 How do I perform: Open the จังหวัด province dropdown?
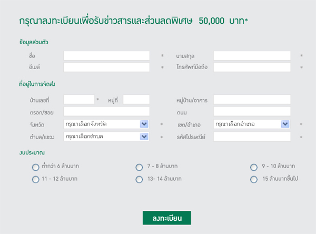(106, 124)
